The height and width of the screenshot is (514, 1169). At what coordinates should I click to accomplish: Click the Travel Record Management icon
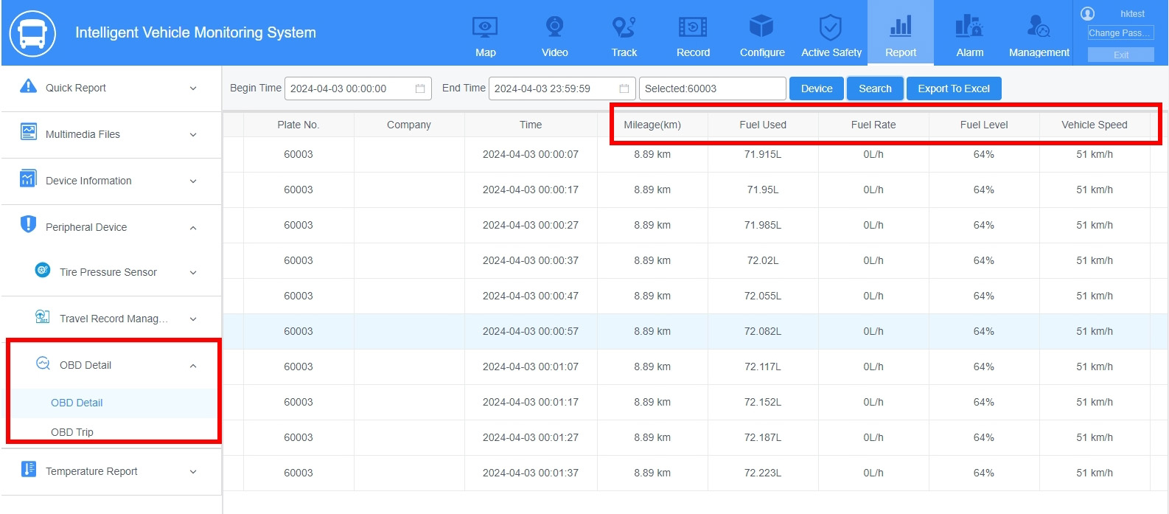[x=43, y=316]
